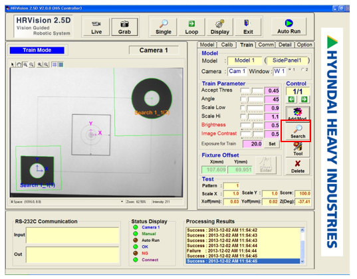This screenshot has width=357, height=279.
Task: Delete the current pattern
Action: (298, 167)
